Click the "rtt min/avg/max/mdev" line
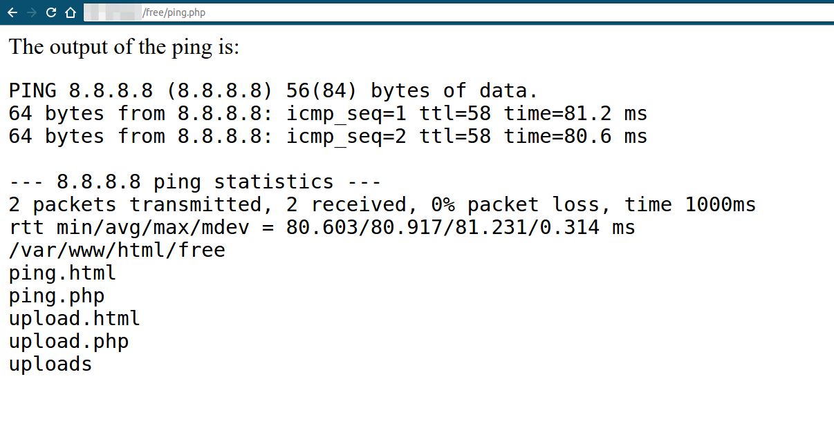834x428 pixels. pos(322,227)
